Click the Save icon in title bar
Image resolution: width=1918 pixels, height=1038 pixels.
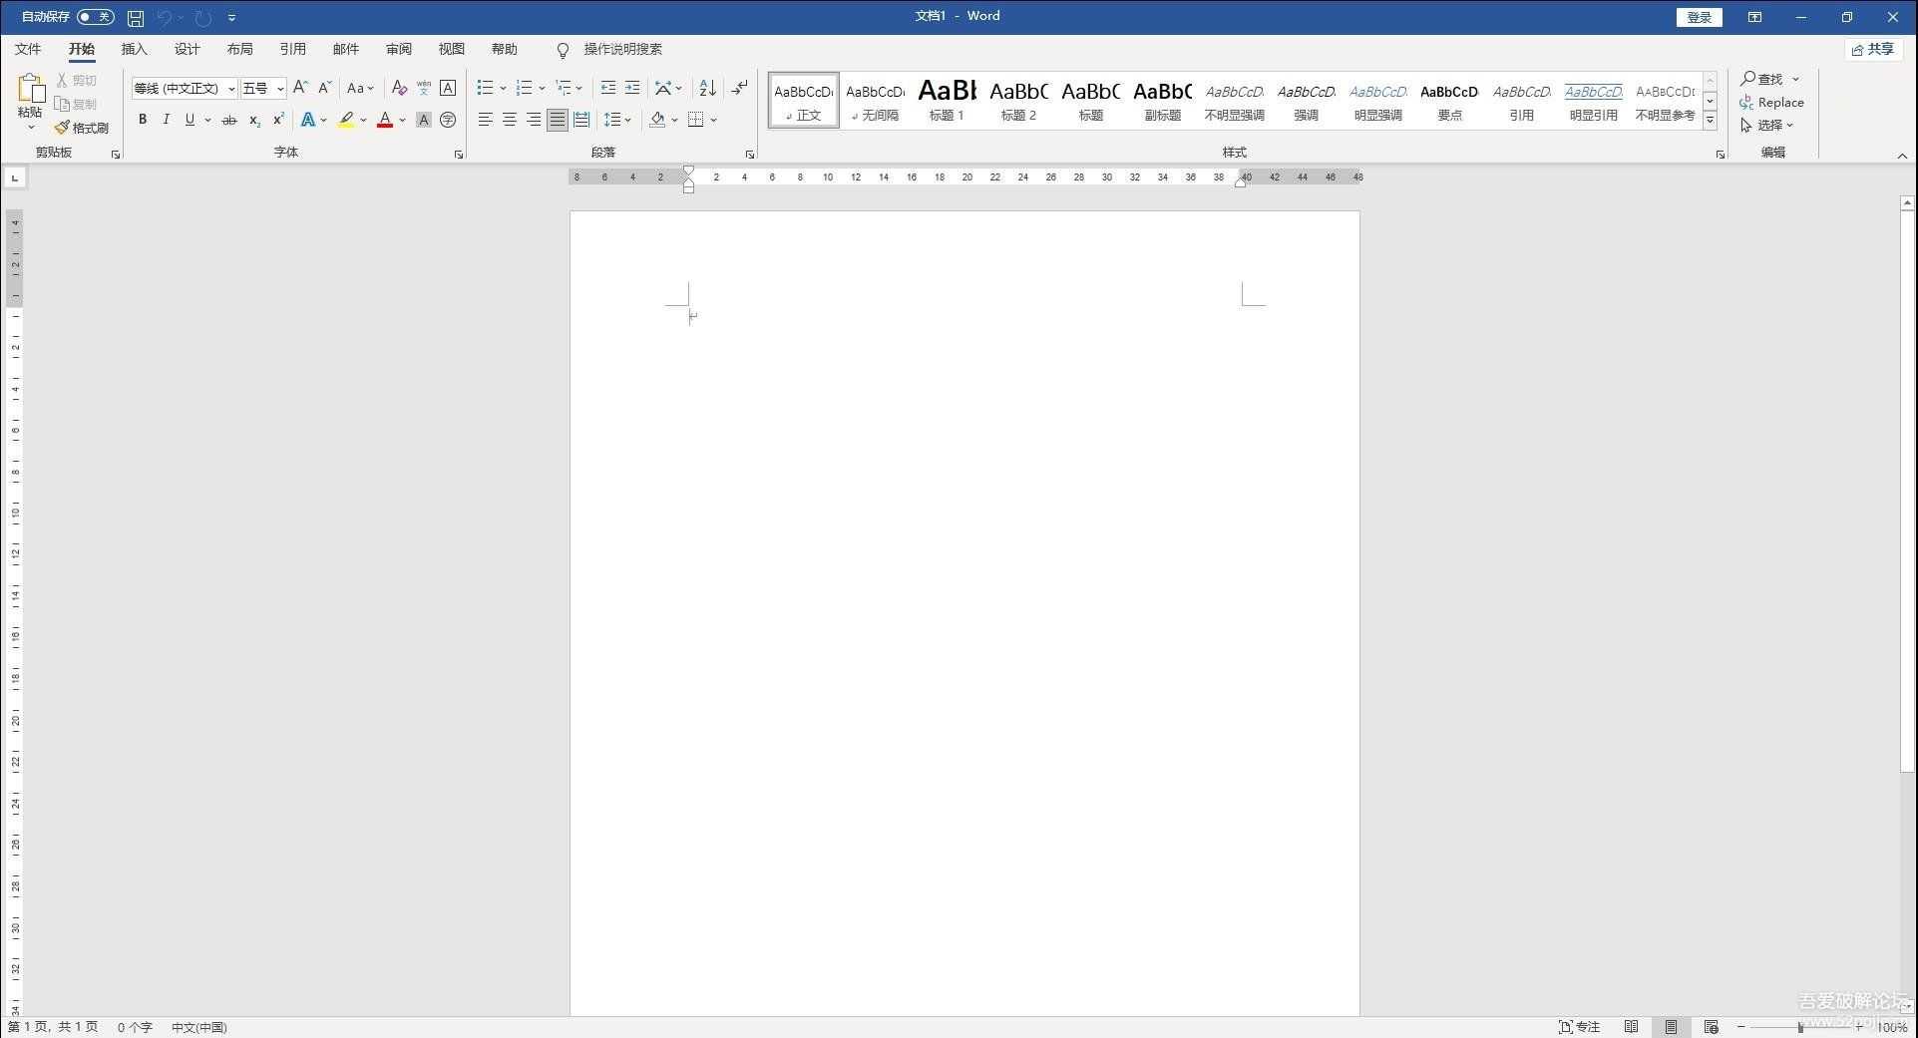coord(136,18)
